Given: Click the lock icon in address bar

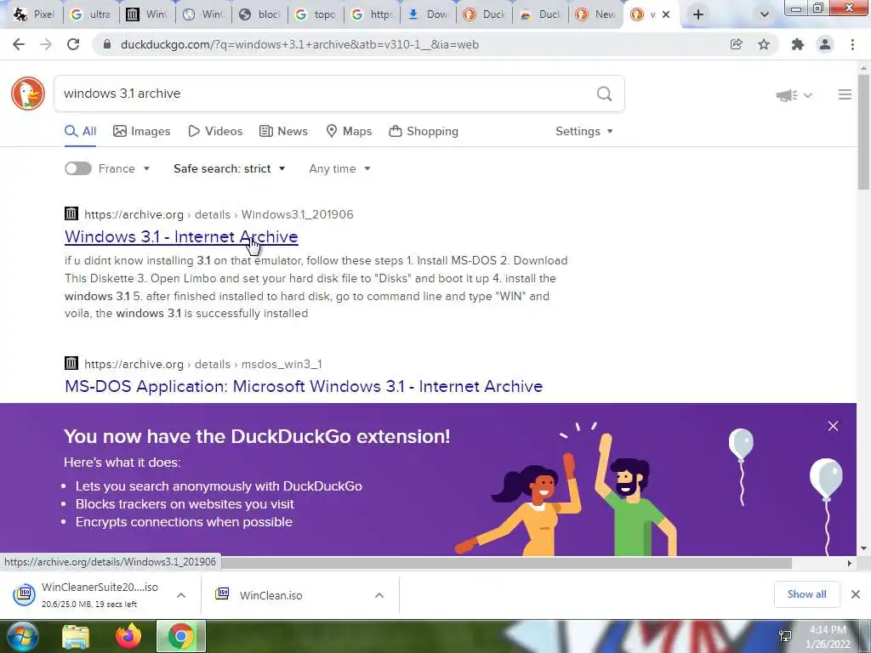Looking at the screenshot, I should [107, 44].
